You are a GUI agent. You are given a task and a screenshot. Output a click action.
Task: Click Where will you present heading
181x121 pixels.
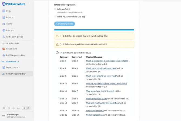coord(65,5)
